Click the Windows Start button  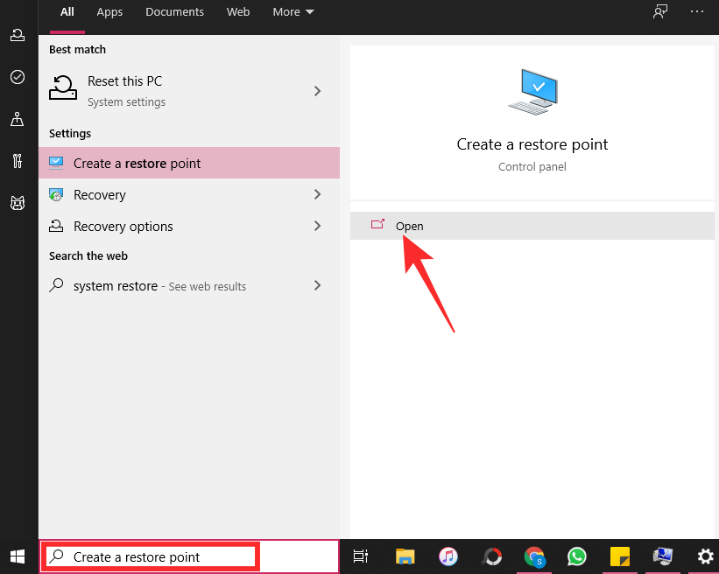[x=18, y=556]
